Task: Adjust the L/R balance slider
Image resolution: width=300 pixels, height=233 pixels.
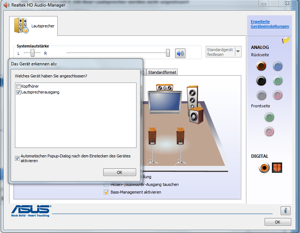Action: (x=32, y=53)
